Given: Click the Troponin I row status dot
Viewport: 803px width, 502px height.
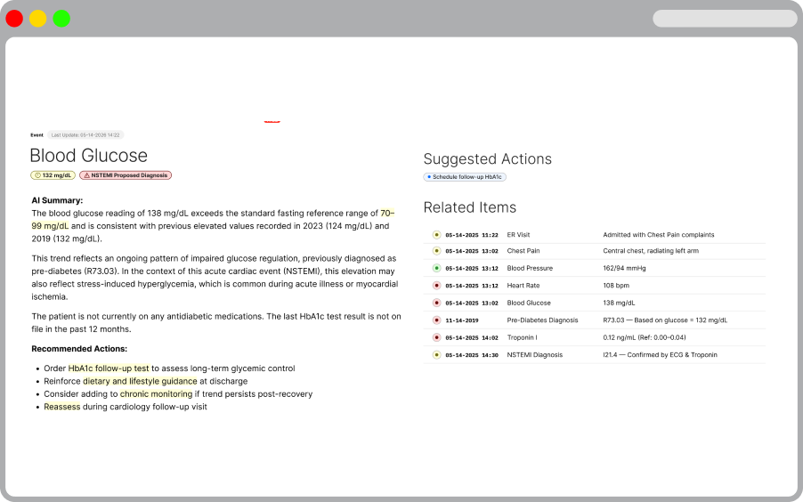Looking at the screenshot, I should pyautogui.click(x=437, y=337).
